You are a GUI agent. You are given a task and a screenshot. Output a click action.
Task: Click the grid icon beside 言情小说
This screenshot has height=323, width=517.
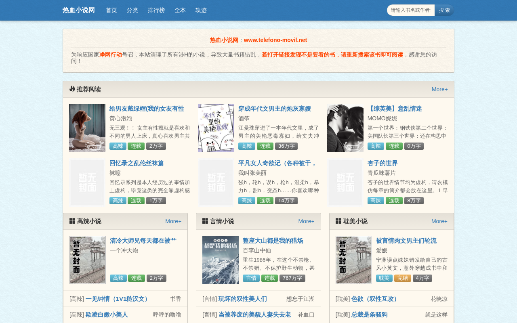click(x=205, y=221)
